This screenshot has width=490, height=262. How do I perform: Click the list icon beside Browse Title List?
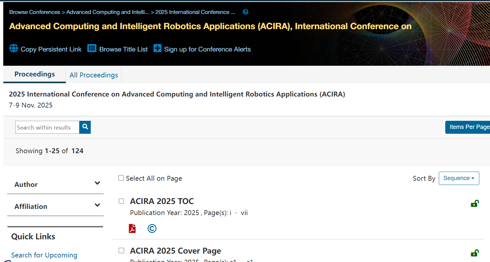(92, 49)
